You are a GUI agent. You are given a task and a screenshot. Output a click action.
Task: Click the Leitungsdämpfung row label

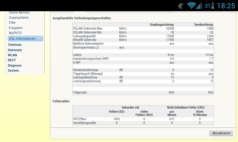pyautogui.click(x=85, y=77)
